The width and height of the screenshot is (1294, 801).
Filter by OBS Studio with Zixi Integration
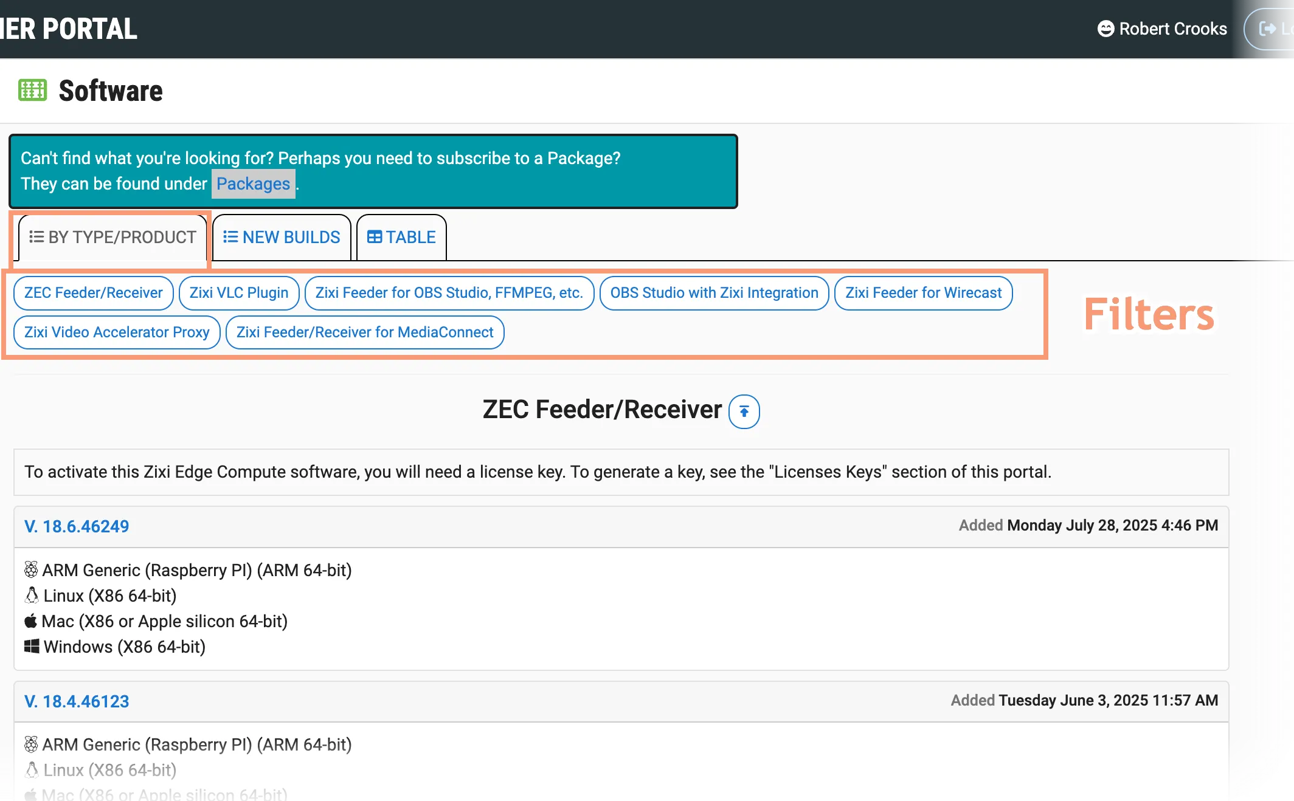[x=714, y=293]
